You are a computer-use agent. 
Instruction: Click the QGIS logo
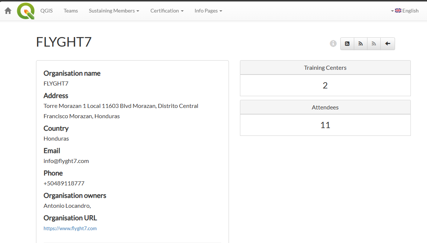(x=26, y=11)
